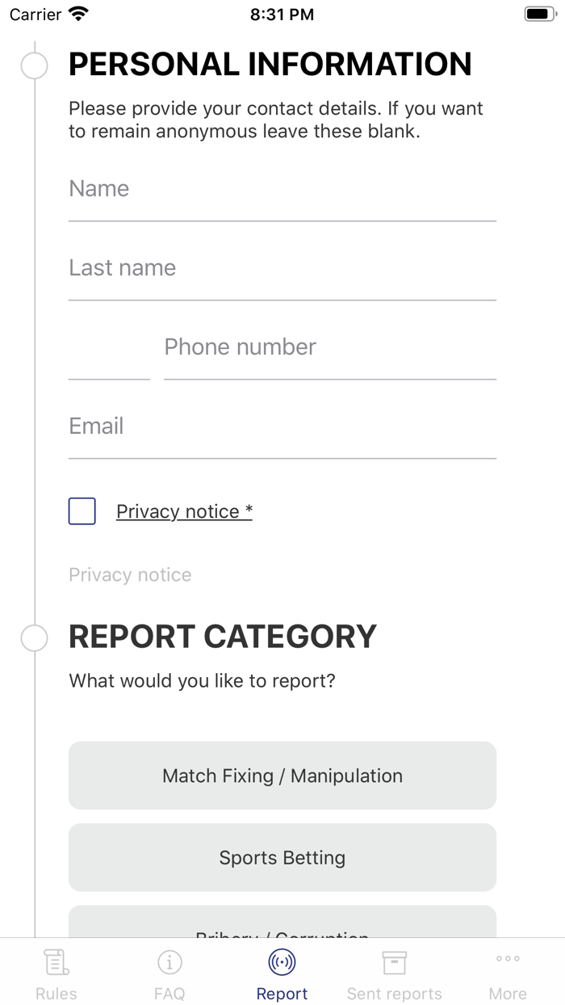This screenshot has width=565, height=1005.
Task: Focus the Phone number input field
Action: (x=329, y=352)
